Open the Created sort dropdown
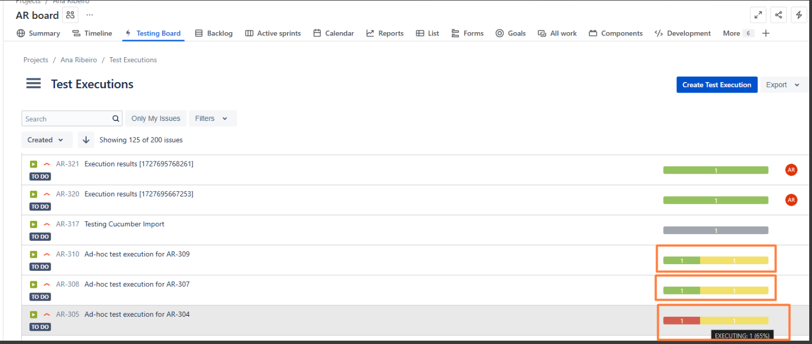 point(47,140)
